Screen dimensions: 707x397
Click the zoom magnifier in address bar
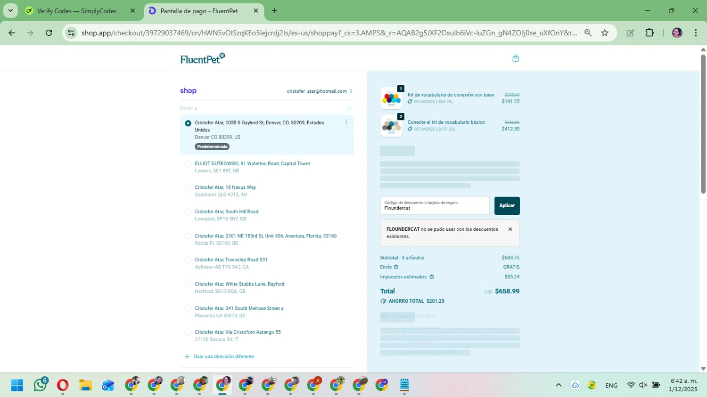pos(588,33)
